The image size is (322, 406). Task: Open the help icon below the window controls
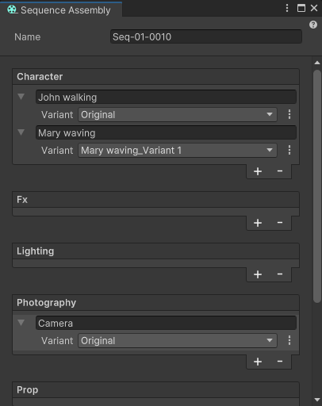313,25
